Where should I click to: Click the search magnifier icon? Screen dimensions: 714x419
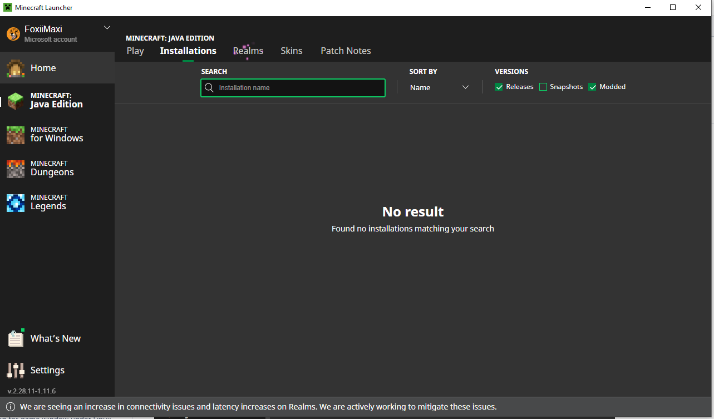point(209,88)
